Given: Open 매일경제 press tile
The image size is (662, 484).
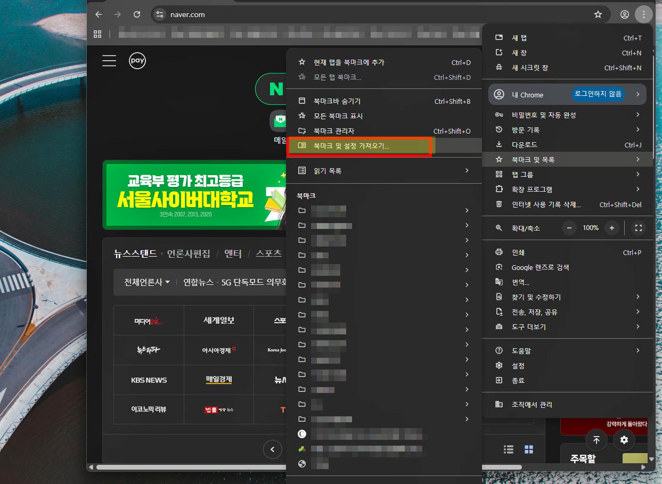Looking at the screenshot, I should pyautogui.click(x=219, y=380).
